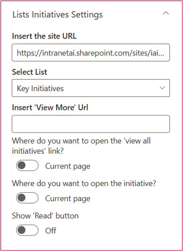
Task: Collapse the Lists Initiatives Settings section chevron
Action: coord(166,13)
